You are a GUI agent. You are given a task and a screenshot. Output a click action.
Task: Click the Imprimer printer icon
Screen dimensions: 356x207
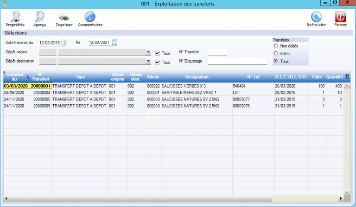click(x=64, y=18)
